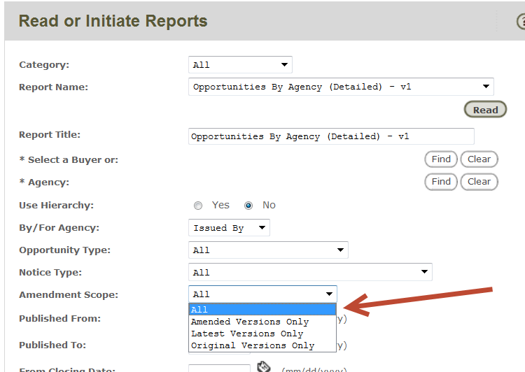Select 'Original Versions Only' option
The width and height of the screenshot is (525, 372).
tap(262, 345)
